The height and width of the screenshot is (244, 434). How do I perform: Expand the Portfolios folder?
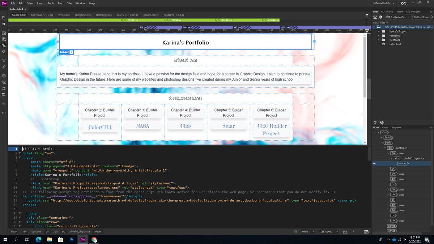pyautogui.click(x=378, y=36)
